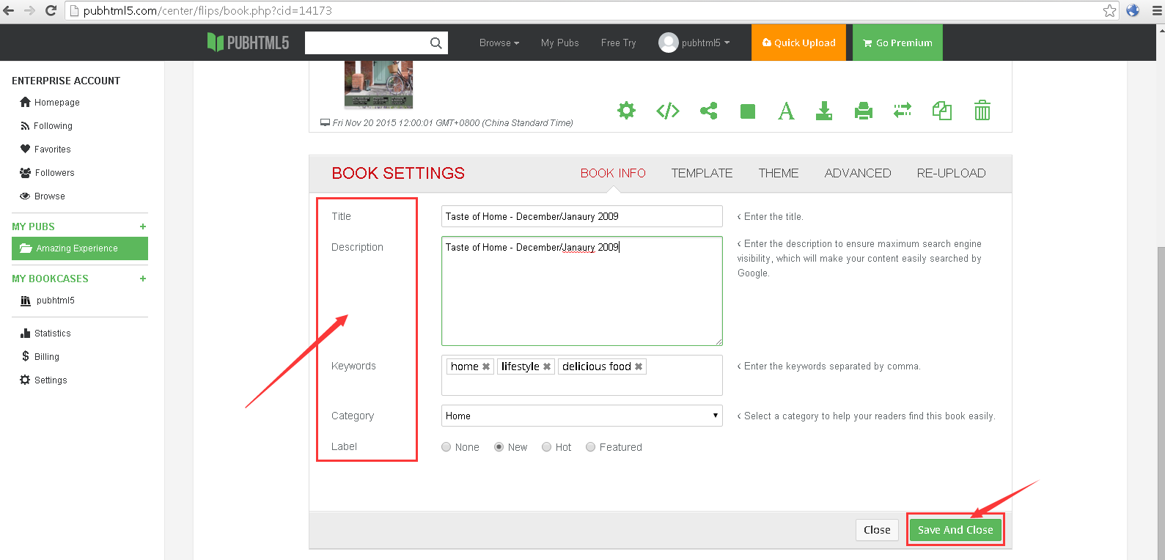Click browser back arrow
Image resolution: width=1165 pixels, height=560 pixels.
click(x=9, y=10)
